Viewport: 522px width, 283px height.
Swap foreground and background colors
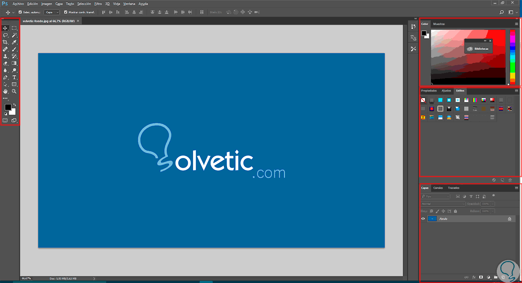click(x=14, y=105)
